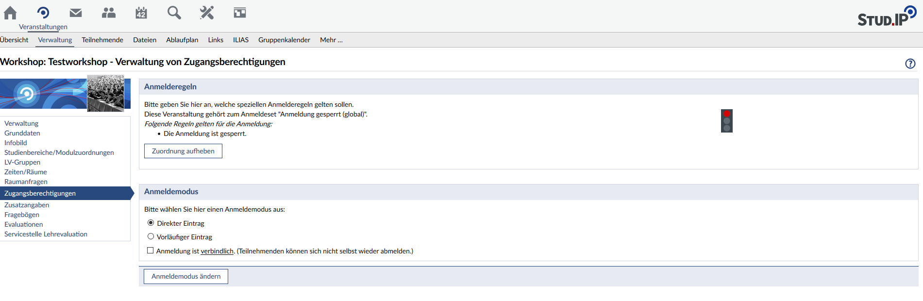Open the Community people icon

point(109,13)
